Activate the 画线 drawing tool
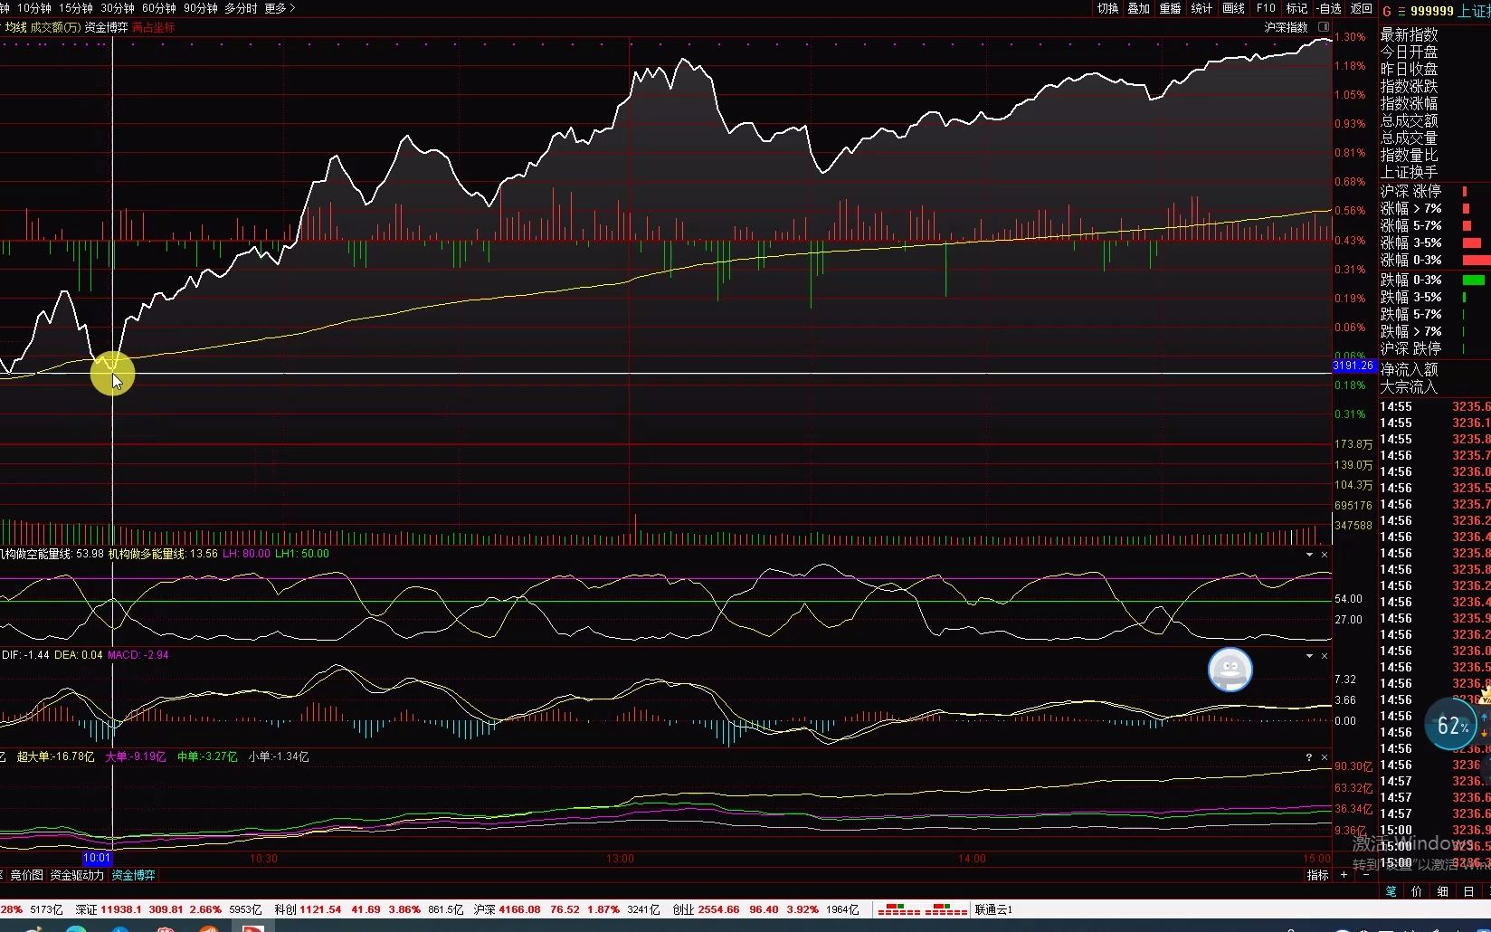Viewport: 1491px width, 932px height. point(1233,8)
